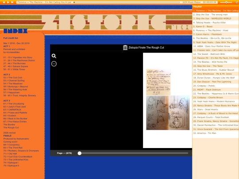Toggle the playlist icon beside the volume slider
The image size is (239, 179).
(x=236, y=2)
